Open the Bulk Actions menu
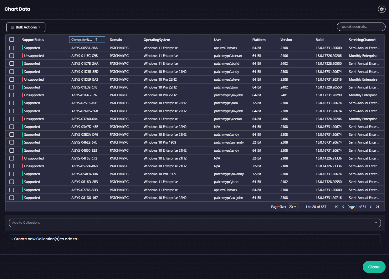 click(x=26, y=28)
